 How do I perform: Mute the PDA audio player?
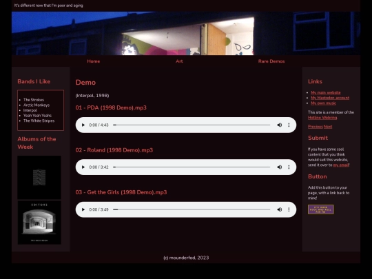click(x=280, y=125)
